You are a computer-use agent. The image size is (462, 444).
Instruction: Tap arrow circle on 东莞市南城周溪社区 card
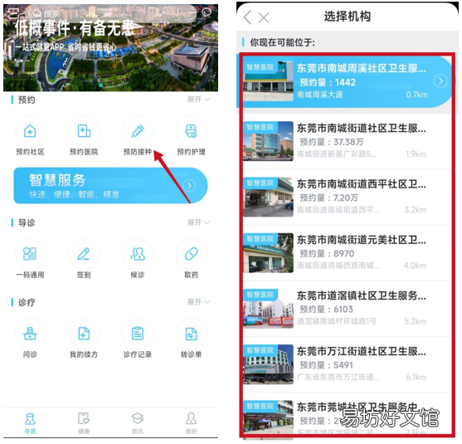(x=440, y=81)
